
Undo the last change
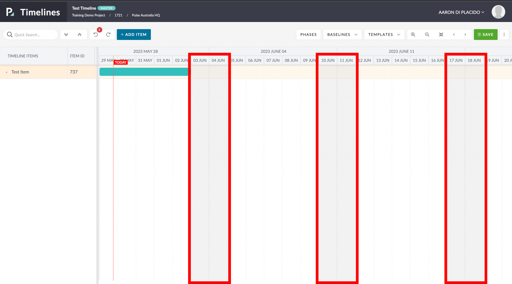(96, 34)
